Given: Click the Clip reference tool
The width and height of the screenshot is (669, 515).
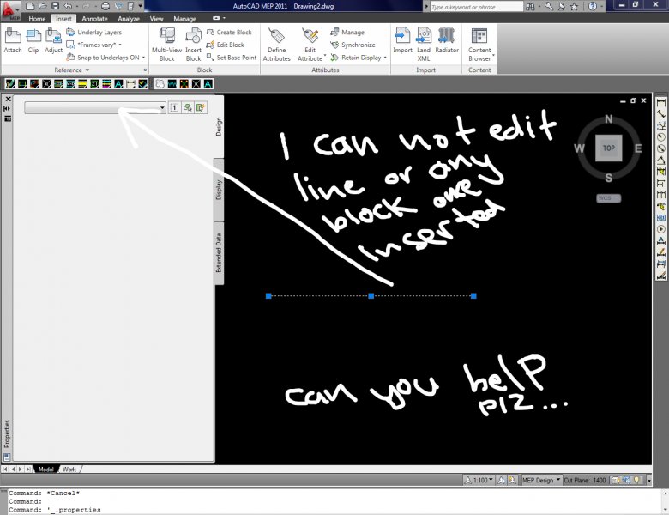Looking at the screenshot, I should coord(33,41).
